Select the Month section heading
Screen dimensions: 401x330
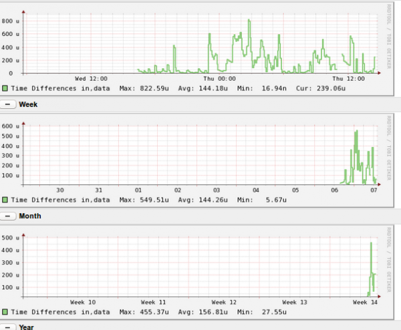tap(30, 216)
